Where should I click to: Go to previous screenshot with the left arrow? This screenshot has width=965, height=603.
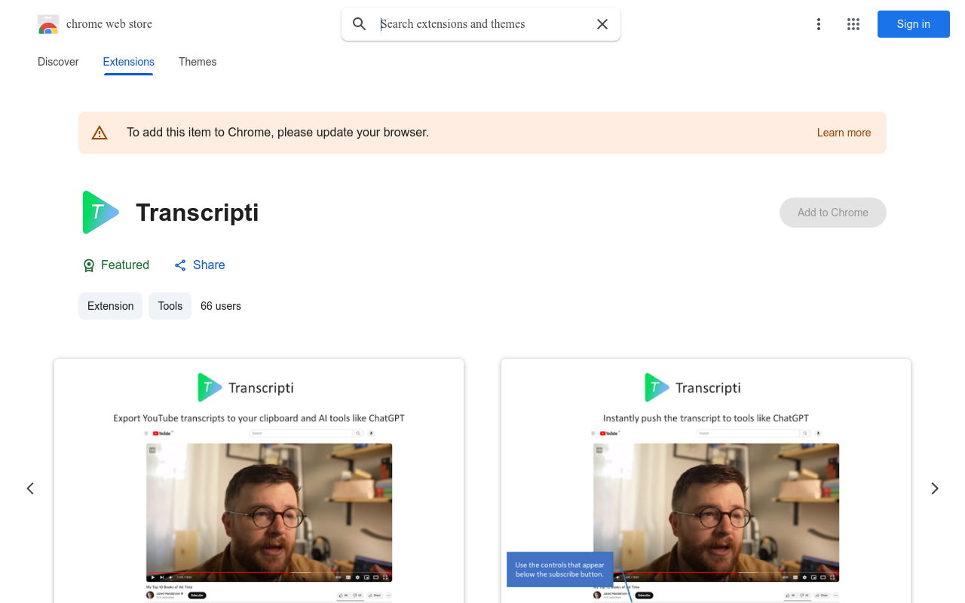point(30,488)
